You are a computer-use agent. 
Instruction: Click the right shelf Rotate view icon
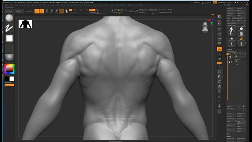click(219, 86)
